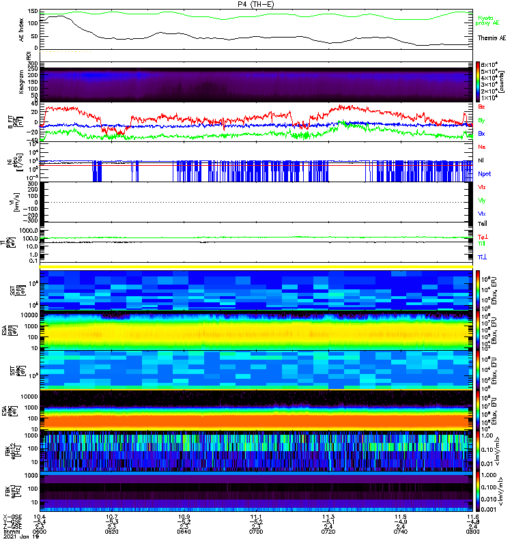Click the AE Index line plot panel

tap(256, 29)
